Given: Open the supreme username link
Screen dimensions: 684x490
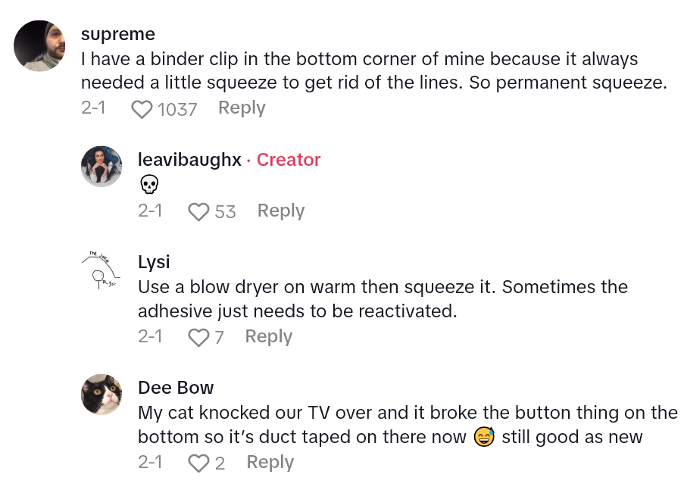Looking at the screenshot, I should click(x=118, y=35).
